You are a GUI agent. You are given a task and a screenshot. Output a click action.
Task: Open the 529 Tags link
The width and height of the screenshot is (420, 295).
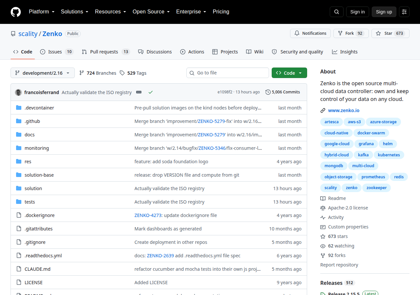[133, 73]
